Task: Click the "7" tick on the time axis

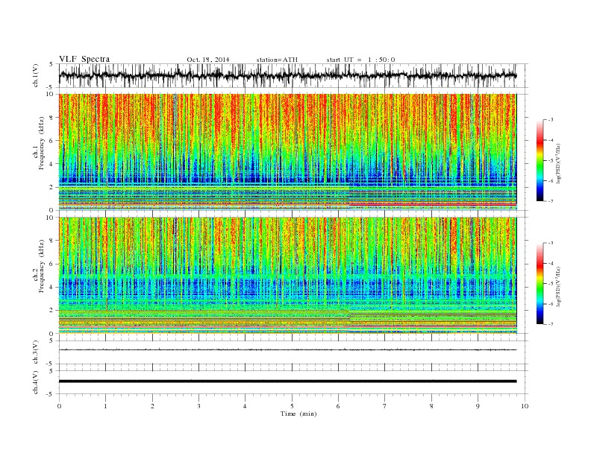Action: pyautogui.click(x=385, y=406)
